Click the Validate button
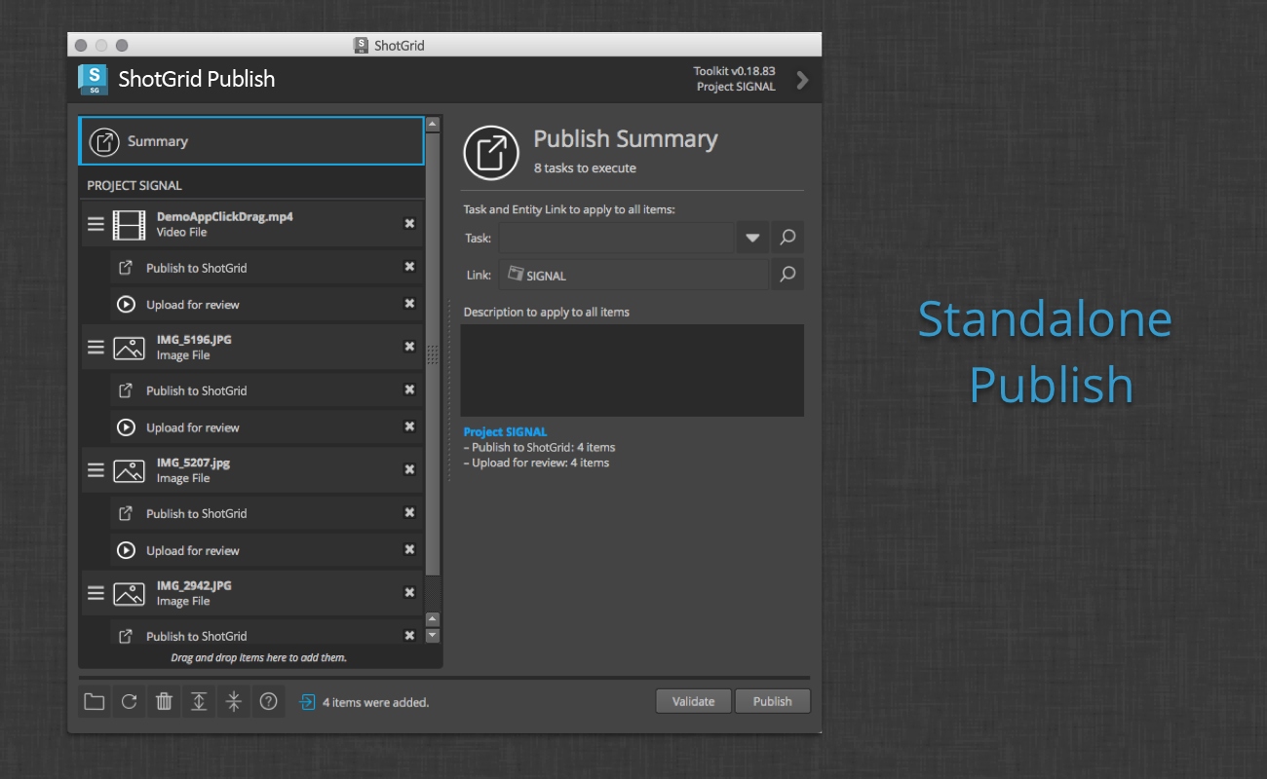The height and width of the screenshot is (779, 1267). click(693, 701)
